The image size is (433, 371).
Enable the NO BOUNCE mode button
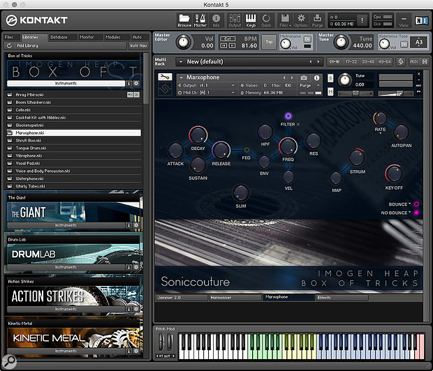(416, 213)
